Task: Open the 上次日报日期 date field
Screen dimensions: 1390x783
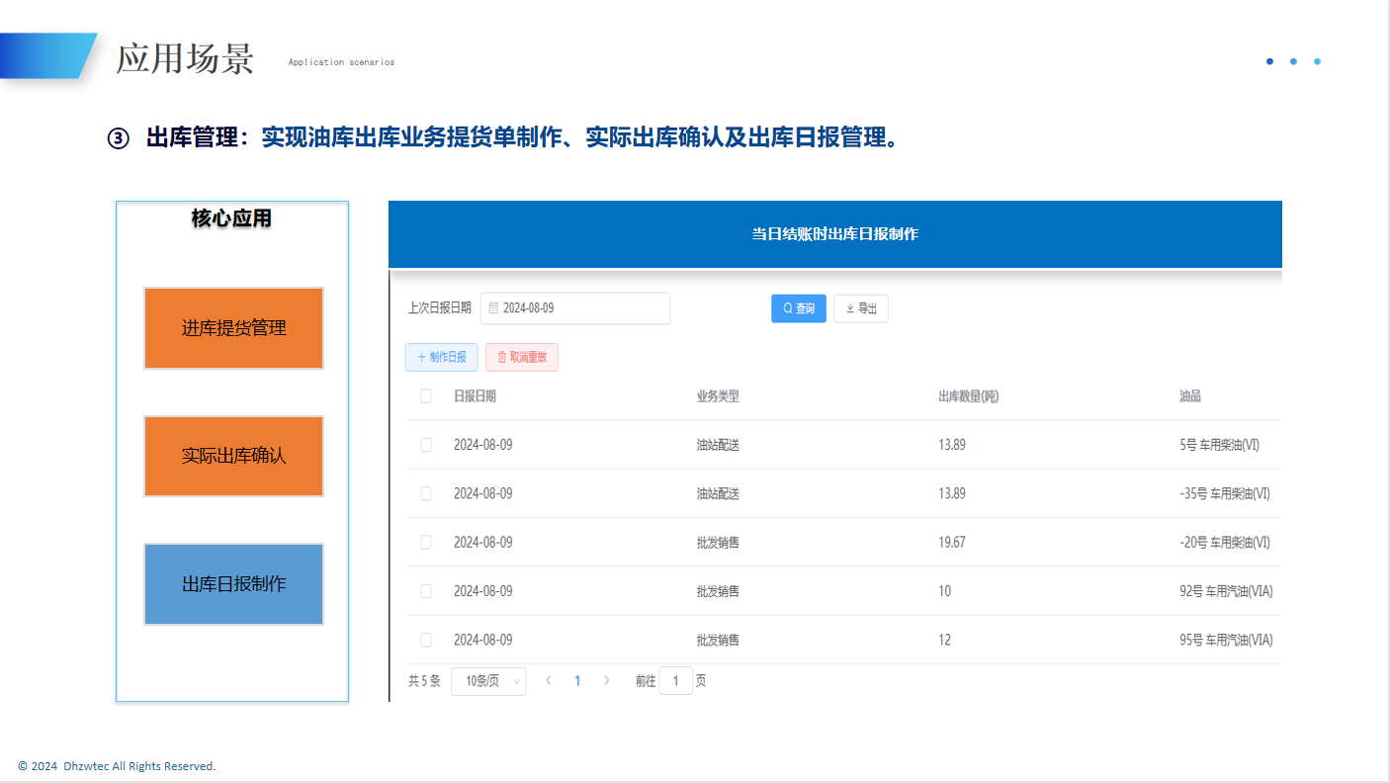Action: (x=575, y=308)
